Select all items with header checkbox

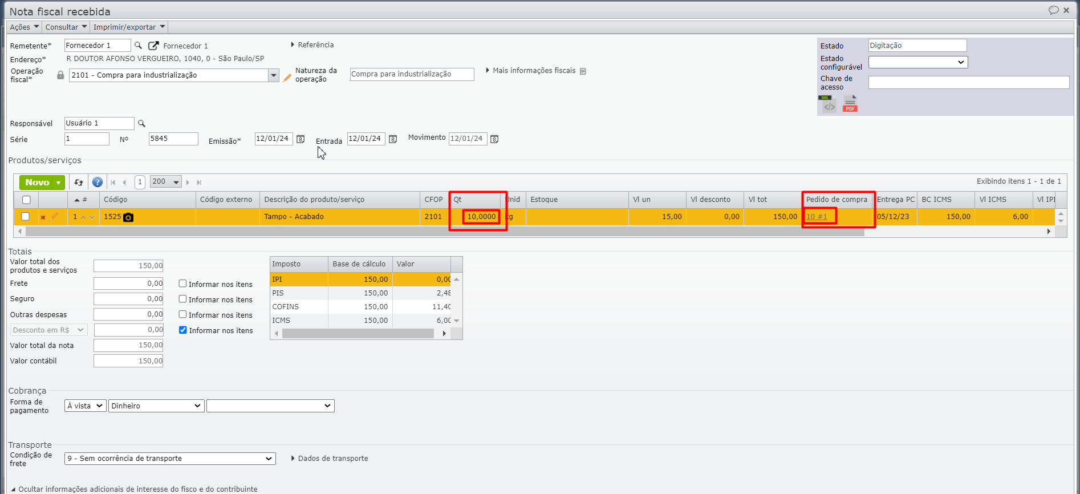pos(26,200)
